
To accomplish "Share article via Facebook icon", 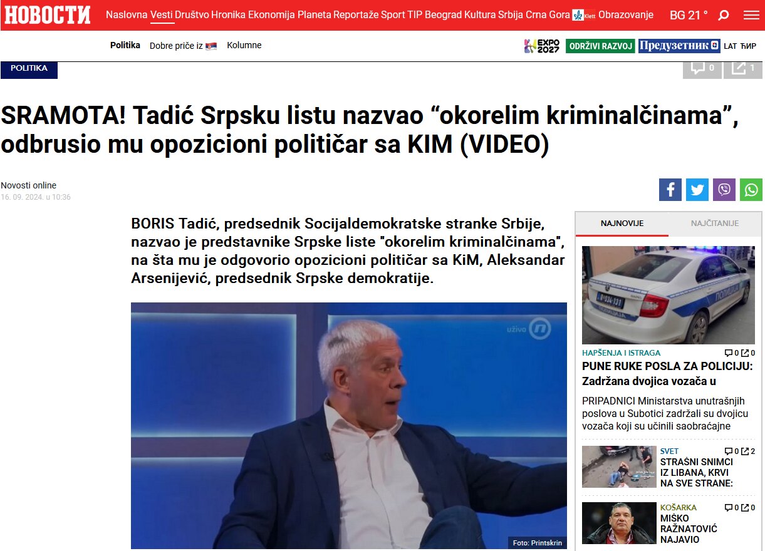I will [x=670, y=190].
